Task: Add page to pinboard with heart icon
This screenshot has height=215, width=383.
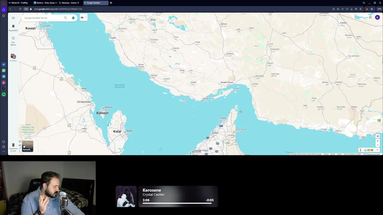Action: pyautogui.click(x=347, y=9)
